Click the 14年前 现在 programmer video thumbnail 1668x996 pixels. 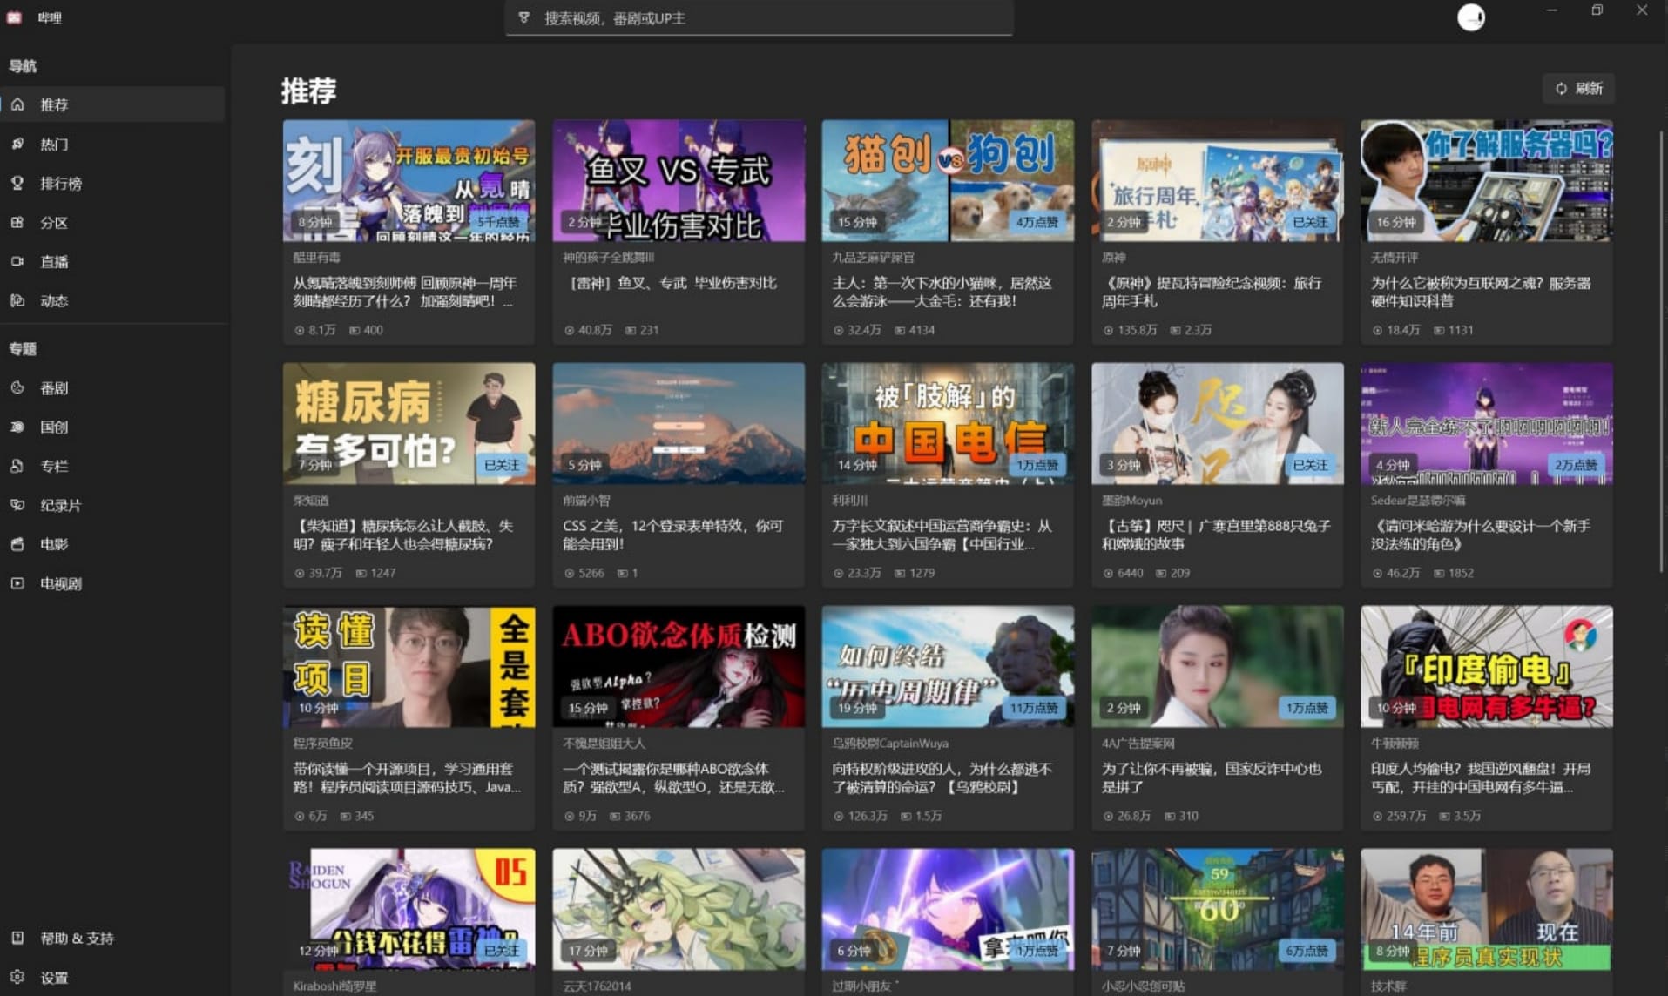pyautogui.click(x=1487, y=910)
